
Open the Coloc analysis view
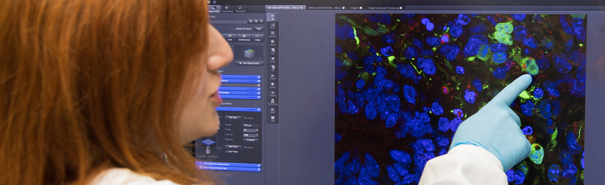point(273,85)
